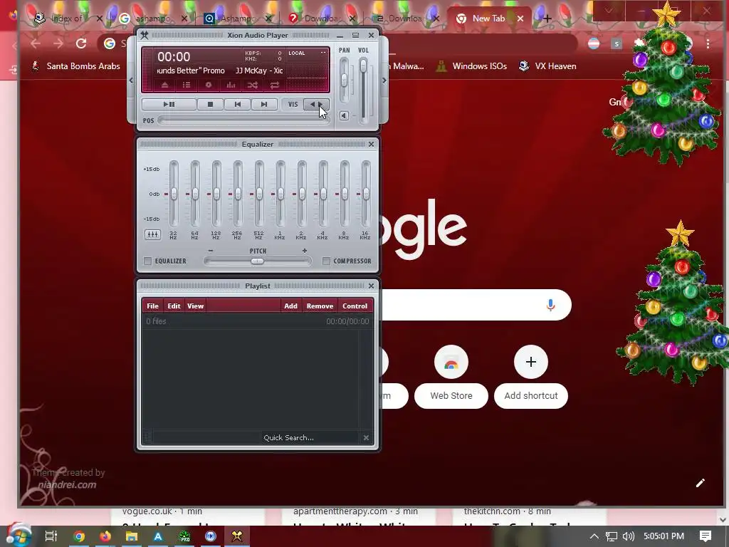Open the VX Heaven bookmark
This screenshot has height=547, width=729.
[547, 66]
